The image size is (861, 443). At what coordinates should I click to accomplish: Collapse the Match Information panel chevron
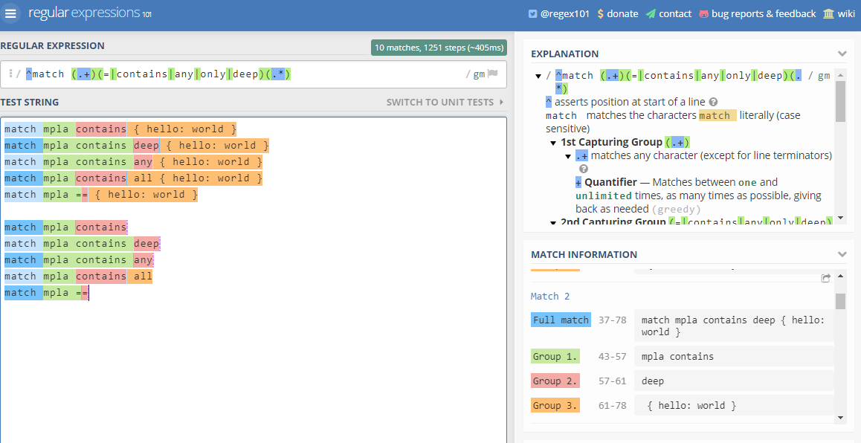click(x=842, y=254)
